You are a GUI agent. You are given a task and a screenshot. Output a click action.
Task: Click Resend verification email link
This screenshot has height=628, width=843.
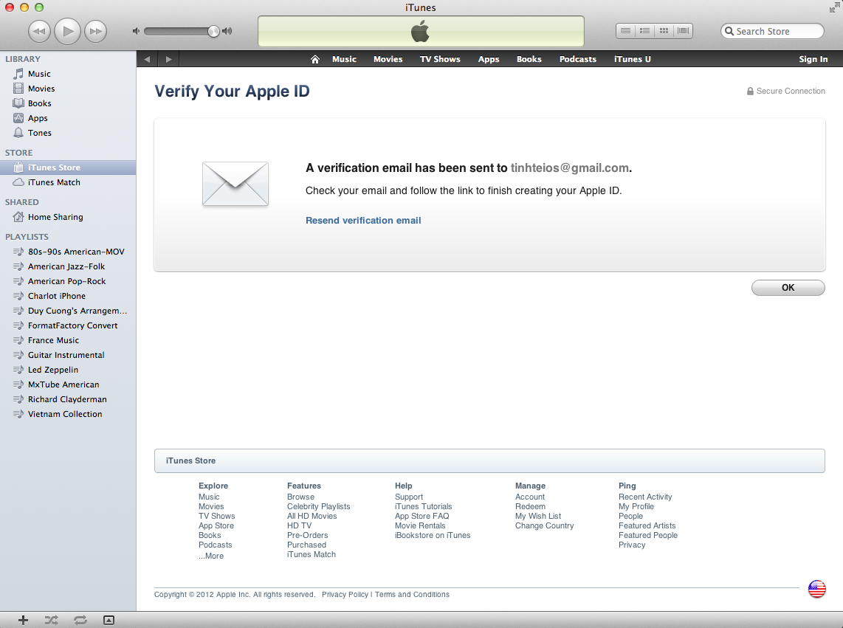click(x=363, y=221)
